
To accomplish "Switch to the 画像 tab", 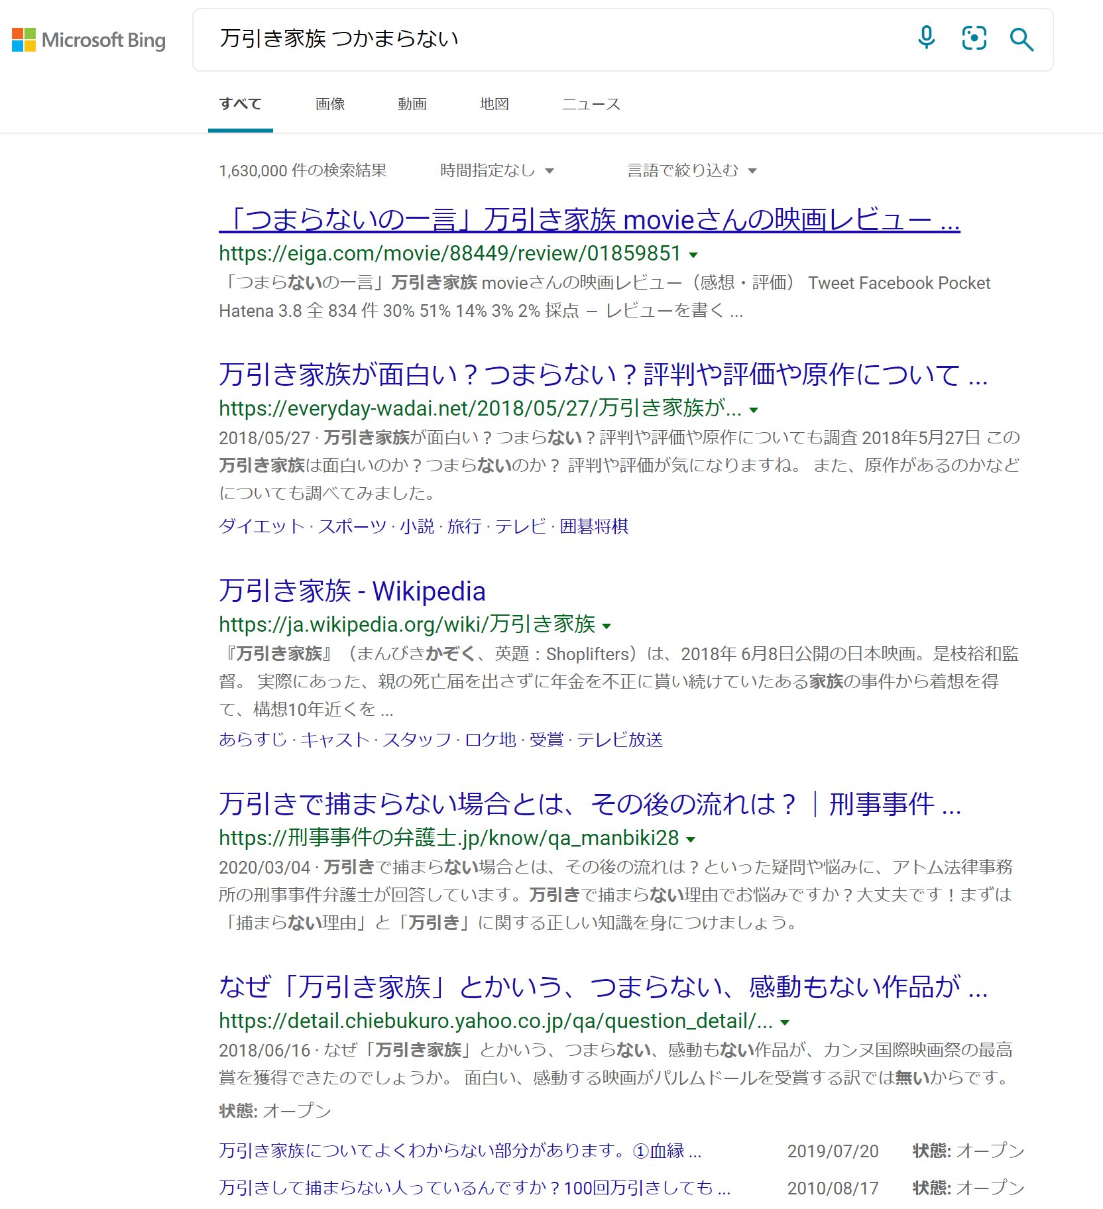I will pyautogui.click(x=330, y=104).
